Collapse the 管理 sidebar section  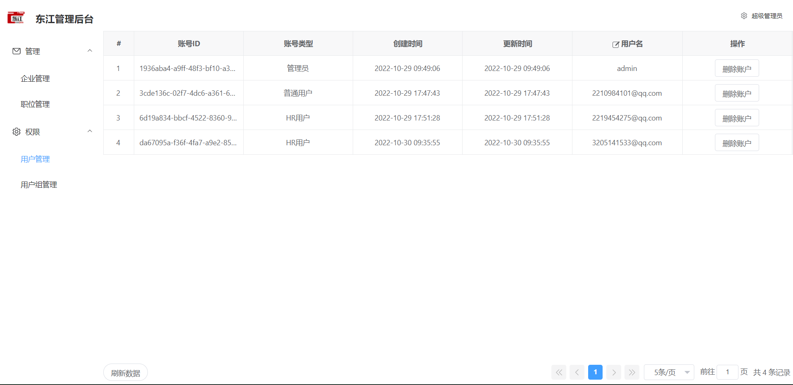tap(90, 50)
